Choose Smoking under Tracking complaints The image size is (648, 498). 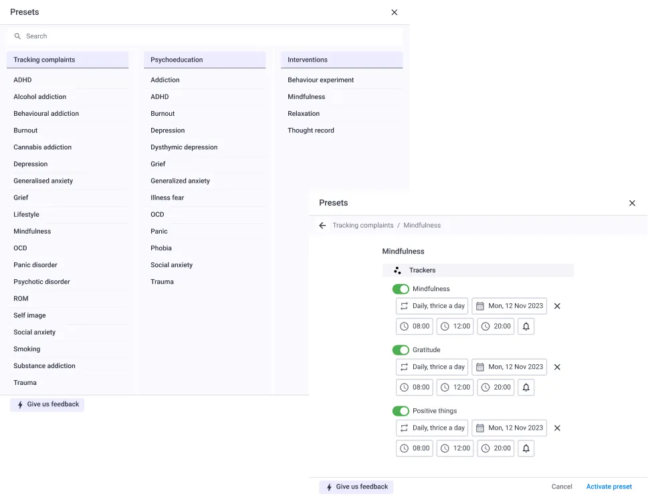[68, 349]
